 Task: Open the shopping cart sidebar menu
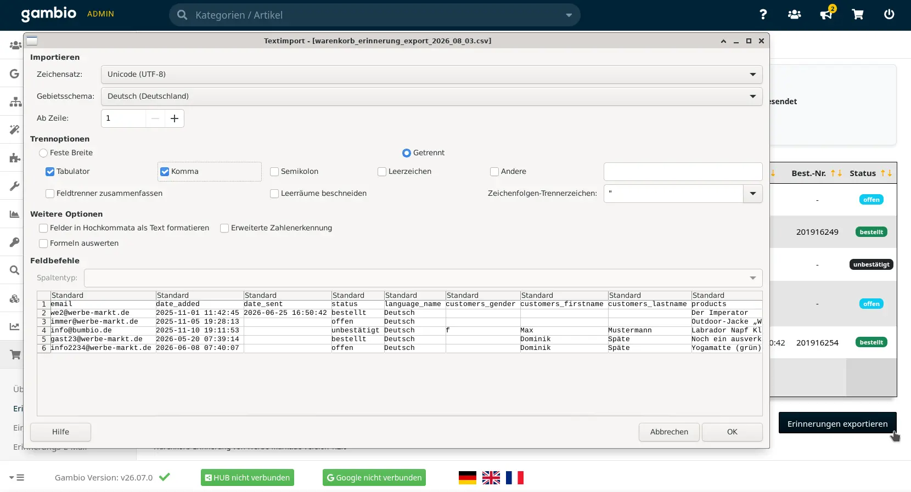click(15, 355)
